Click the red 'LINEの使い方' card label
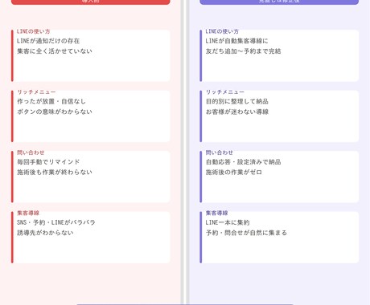Screen dimensions: 370x305 point(34,31)
